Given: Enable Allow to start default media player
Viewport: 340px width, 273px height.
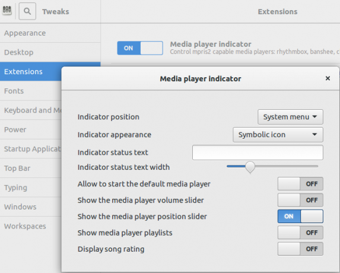Looking at the screenshot, I should 300,184.
